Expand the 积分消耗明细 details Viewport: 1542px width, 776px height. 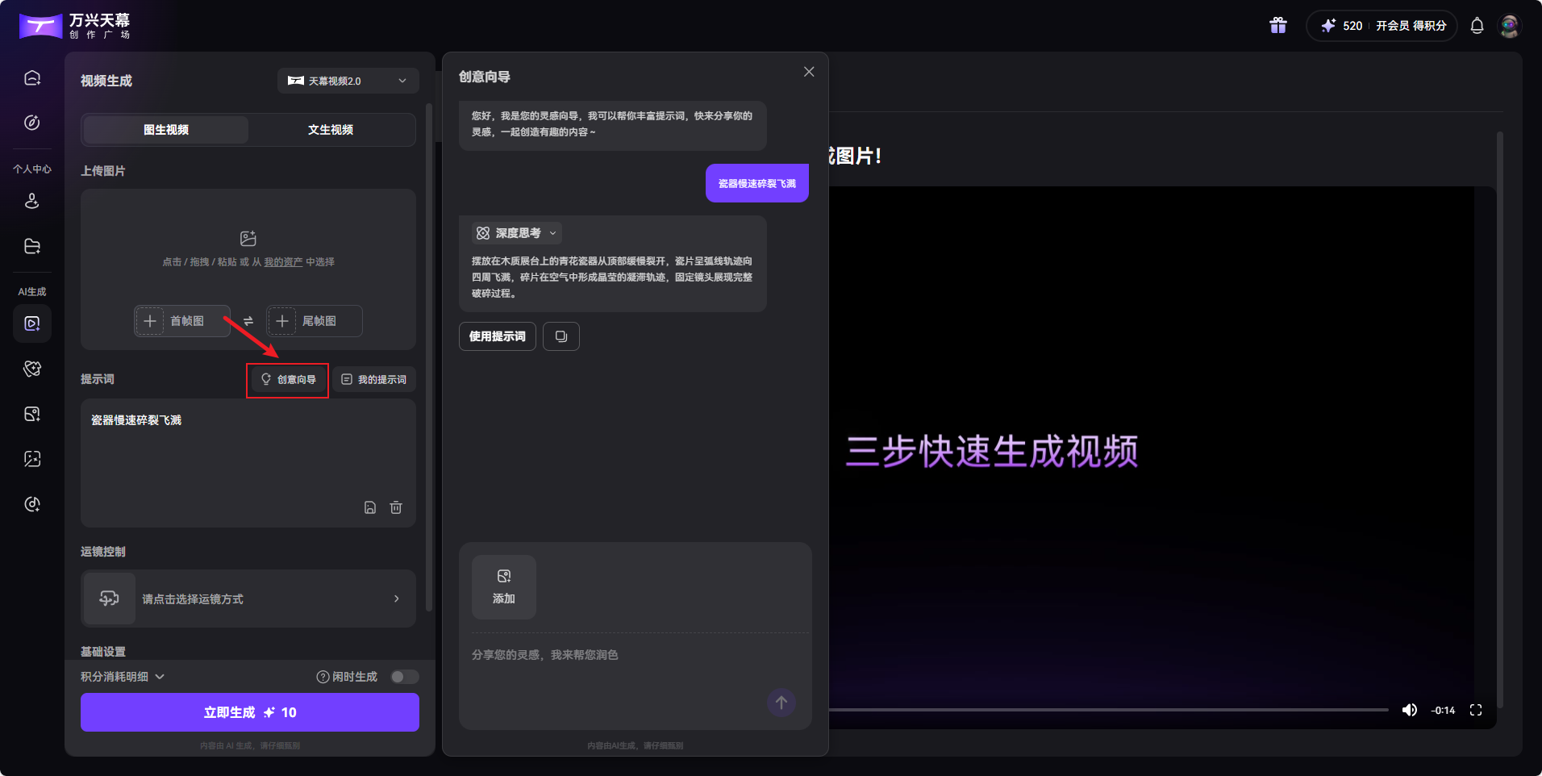[121, 677]
